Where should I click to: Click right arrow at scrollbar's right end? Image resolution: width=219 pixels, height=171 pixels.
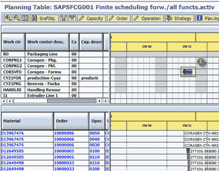pyautogui.click(x=106, y=101)
